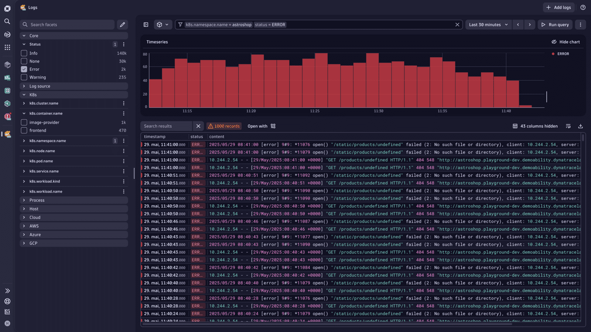
Task: Click the magnifier search icon in sidebar
Action: [7, 21]
